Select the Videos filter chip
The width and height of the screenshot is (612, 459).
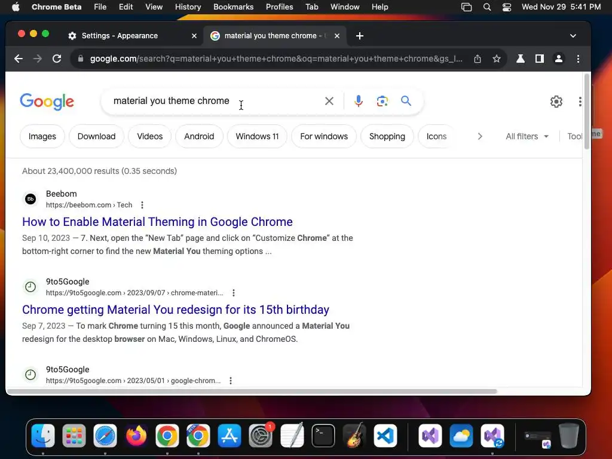pos(150,136)
